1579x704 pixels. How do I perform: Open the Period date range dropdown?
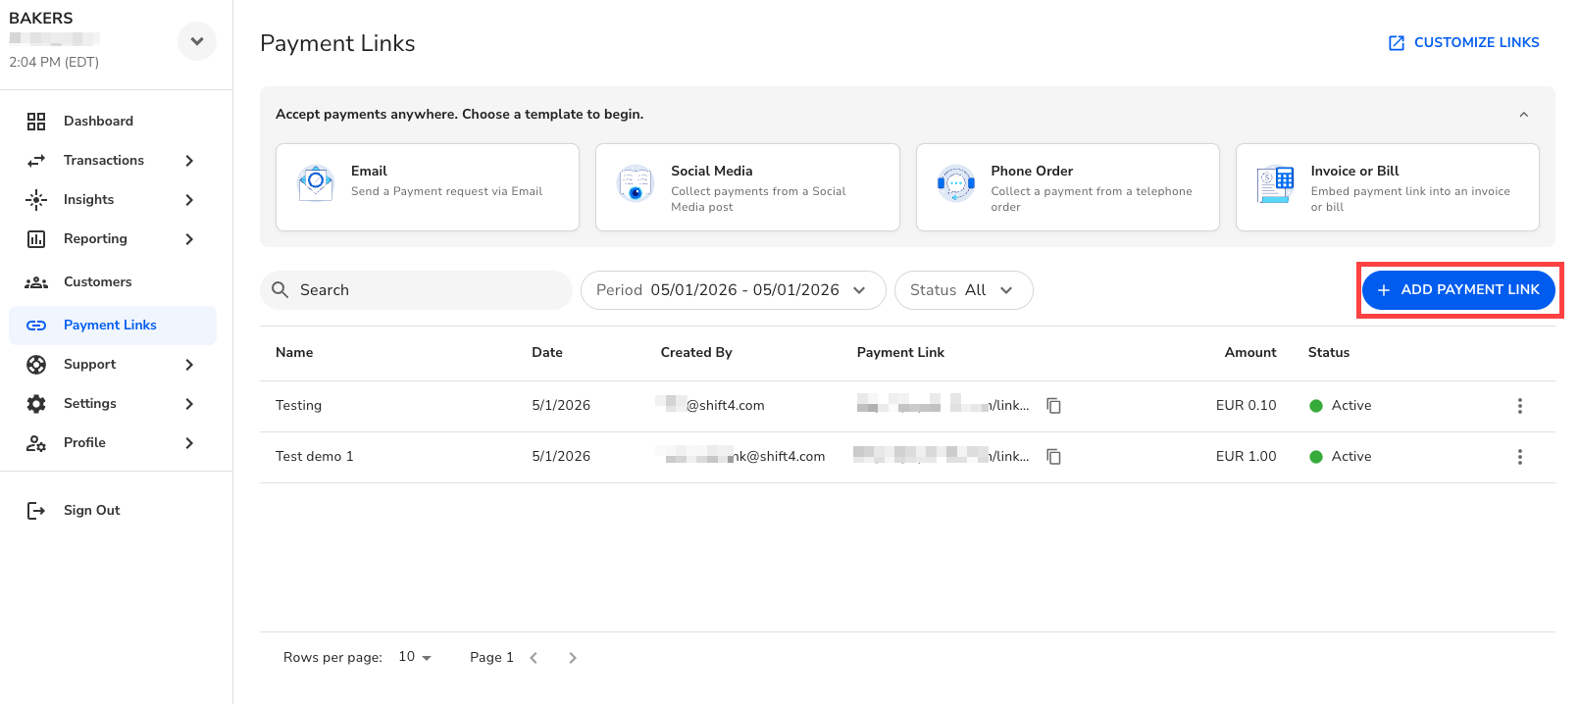[x=734, y=290]
